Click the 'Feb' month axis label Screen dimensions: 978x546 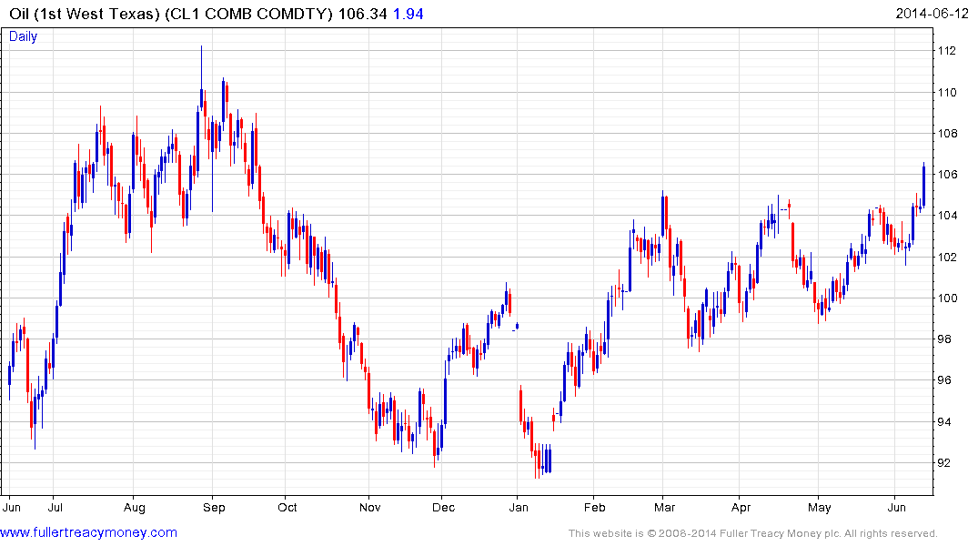(x=594, y=507)
